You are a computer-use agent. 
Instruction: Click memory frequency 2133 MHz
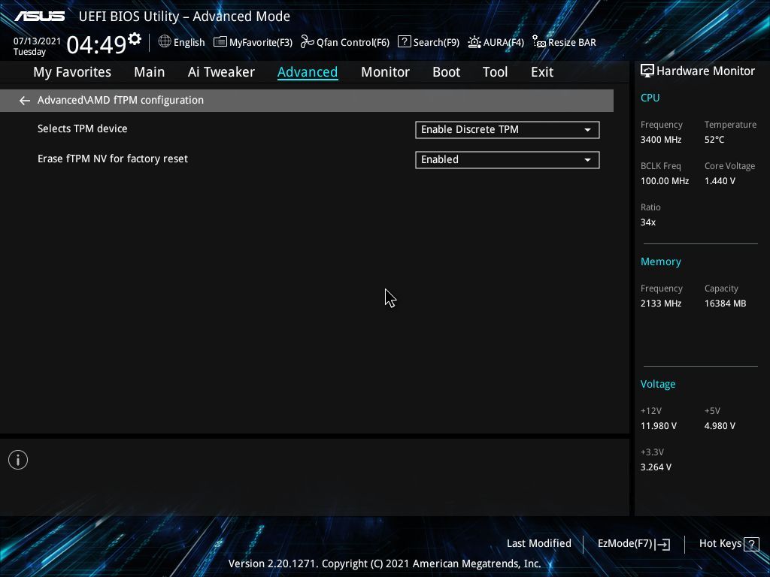pyautogui.click(x=660, y=304)
